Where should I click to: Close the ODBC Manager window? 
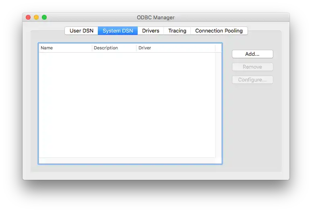(28, 17)
